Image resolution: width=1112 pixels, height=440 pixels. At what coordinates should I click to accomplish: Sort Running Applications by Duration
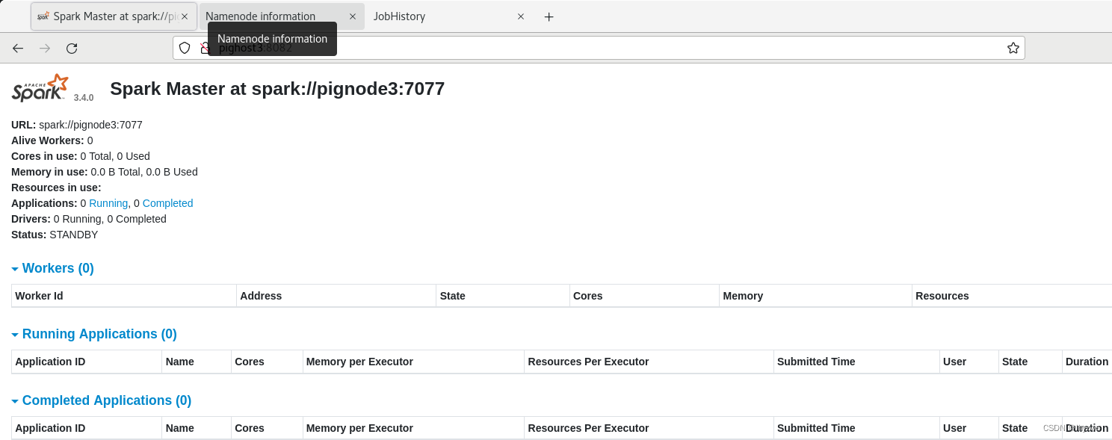pos(1087,362)
